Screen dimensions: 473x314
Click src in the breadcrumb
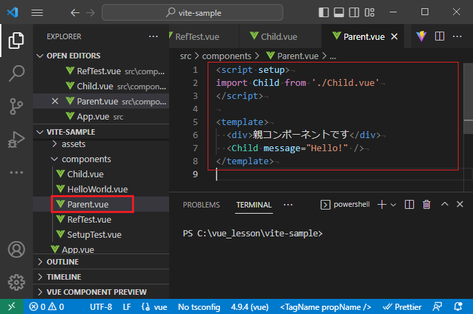coord(186,56)
